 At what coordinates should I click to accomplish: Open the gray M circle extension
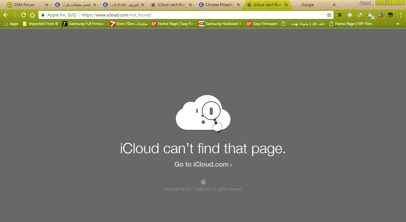coord(350,15)
